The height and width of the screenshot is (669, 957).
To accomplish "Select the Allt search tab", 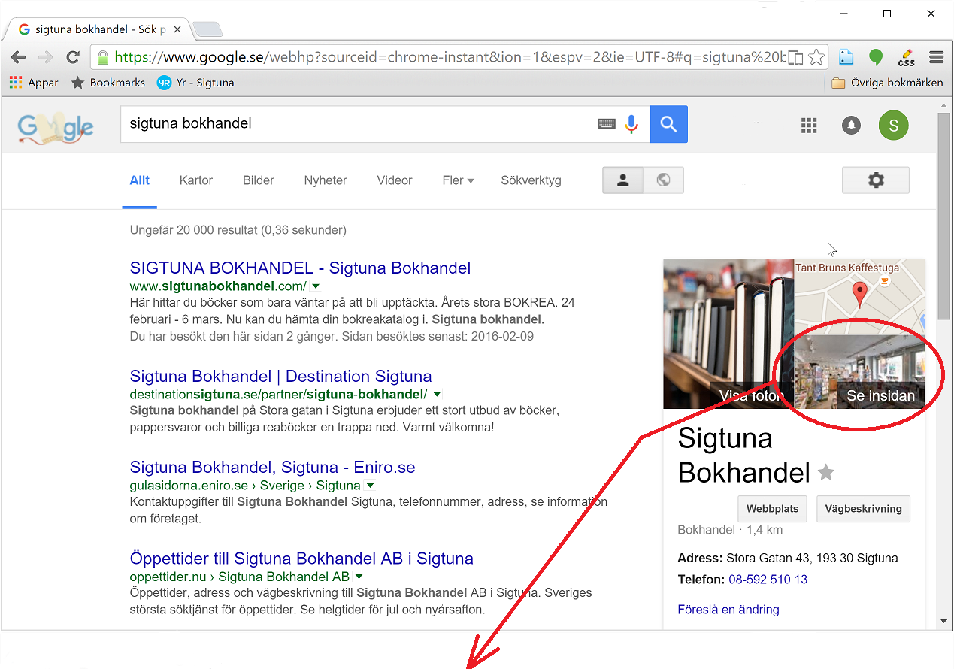I will pyautogui.click(x=140, y=180).
